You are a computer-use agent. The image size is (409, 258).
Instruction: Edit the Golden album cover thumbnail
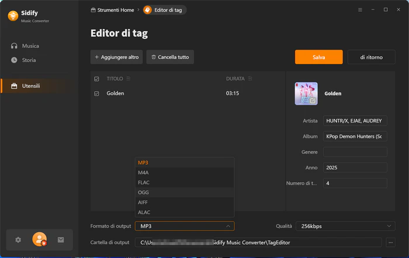point(306,93)
